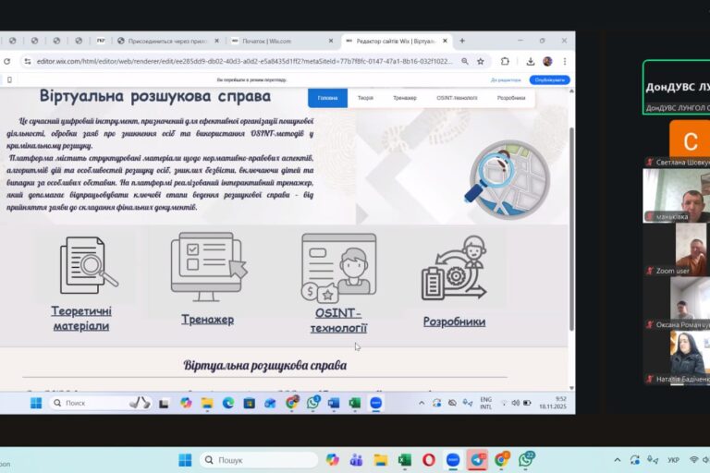Open the Теорія menu item

point(365,98)
